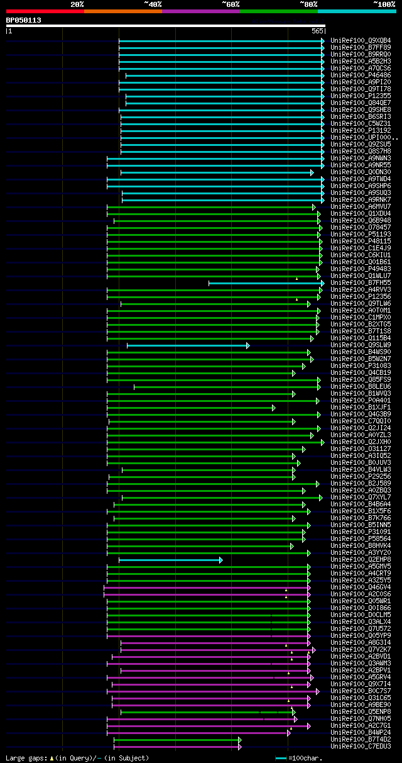Click the cyan bar for UniRef100_B7FH55
Image resolution: width=402 pixels, height=763 pixels.
point(266,283)
